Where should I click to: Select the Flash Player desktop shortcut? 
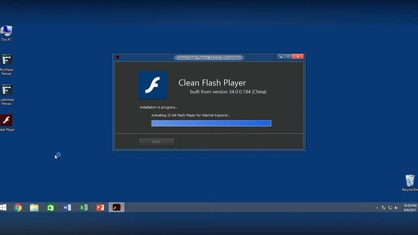[x=7, y=123]
